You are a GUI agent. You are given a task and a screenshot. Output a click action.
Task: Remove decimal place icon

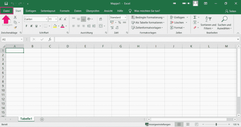tap(117, 28)
